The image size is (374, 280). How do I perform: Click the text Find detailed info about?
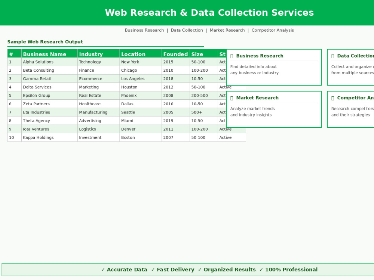(253, 67)
